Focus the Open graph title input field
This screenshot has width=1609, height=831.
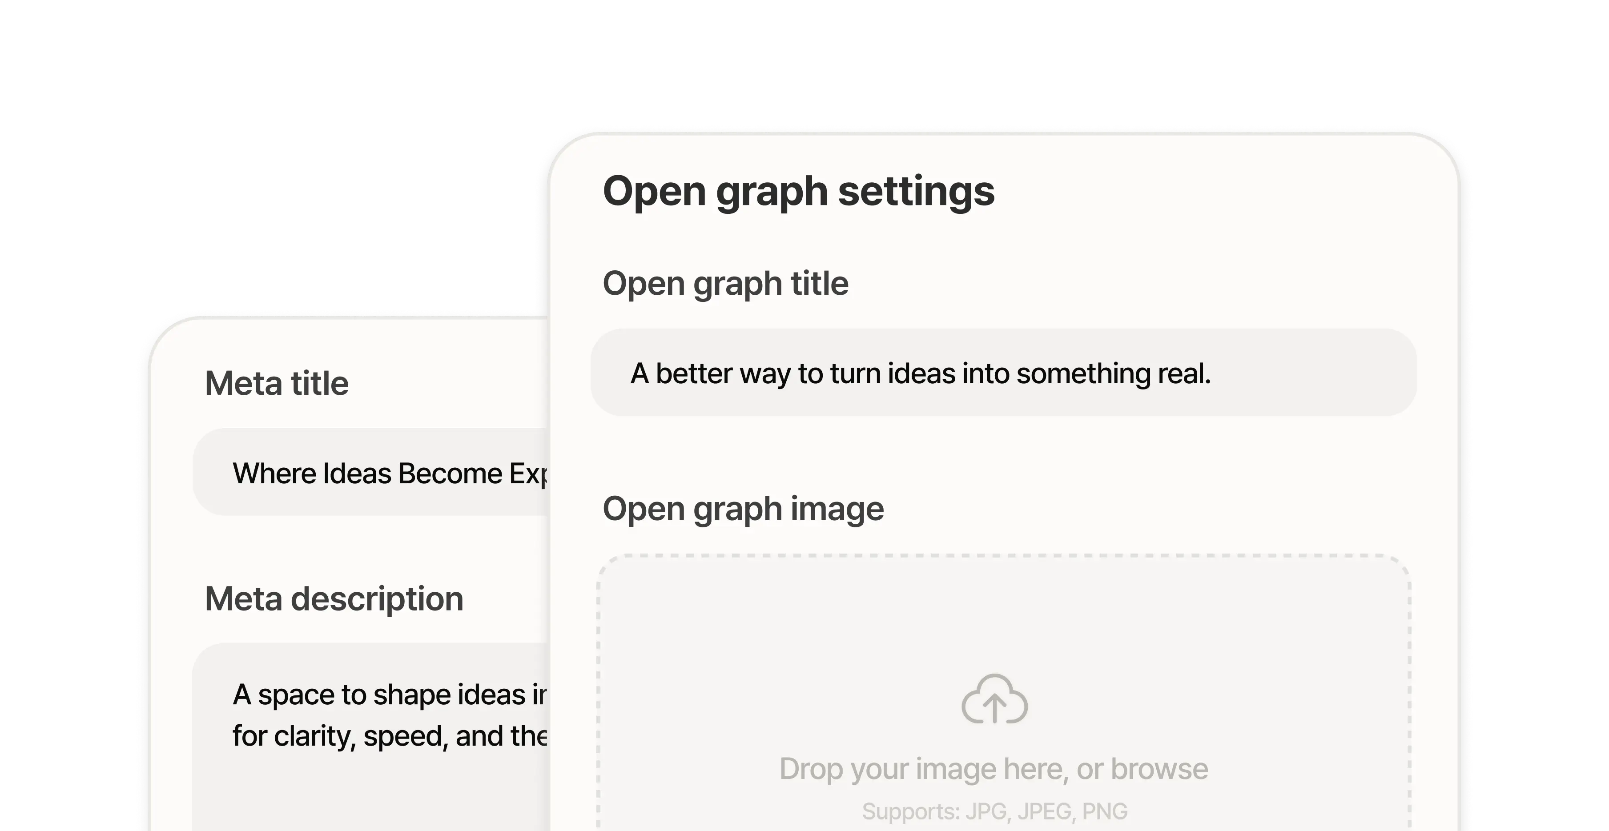click(x=1003, y=373)
